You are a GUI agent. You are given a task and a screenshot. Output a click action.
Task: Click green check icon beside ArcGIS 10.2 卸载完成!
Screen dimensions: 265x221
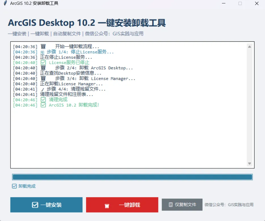(x=43, y=105)
